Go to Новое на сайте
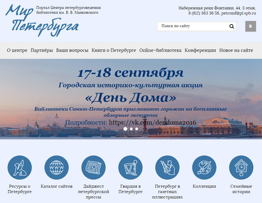This screenshot has width=262, height=203. (236, 50)
